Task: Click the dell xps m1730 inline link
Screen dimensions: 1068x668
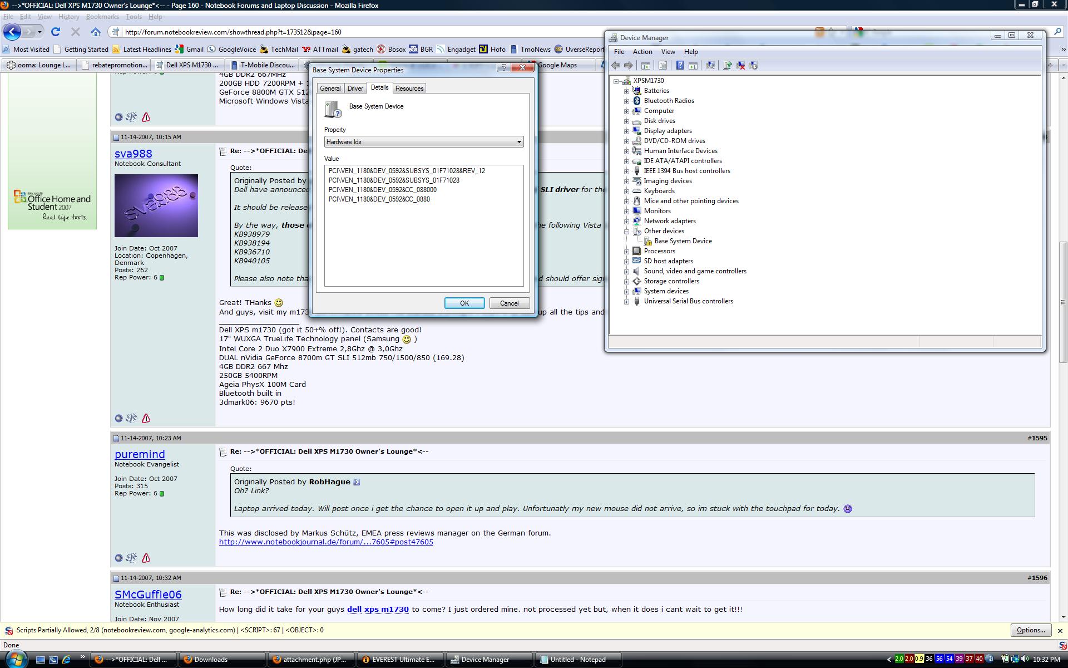Action: click(x=378, y=610)
